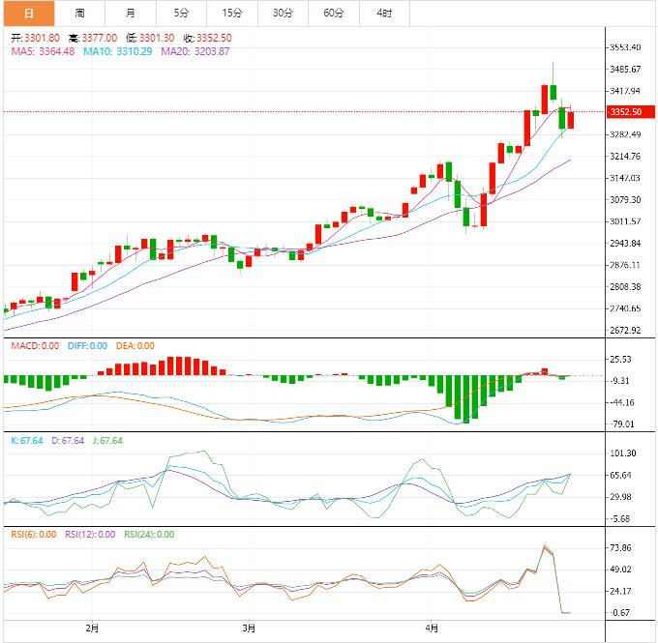Click the K: 67.64 KDJ label

[26, 441]
